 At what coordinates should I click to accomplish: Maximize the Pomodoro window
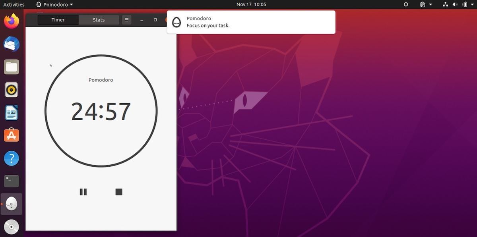coord(155,20)
